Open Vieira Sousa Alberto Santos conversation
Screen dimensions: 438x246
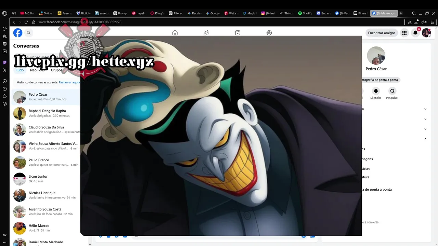click(46, 146)
